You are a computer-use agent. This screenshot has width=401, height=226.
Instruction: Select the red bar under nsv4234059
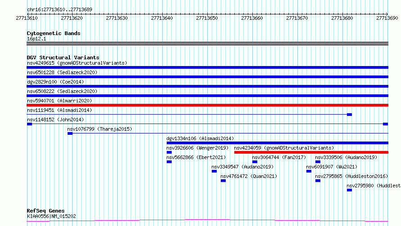click(311, 152)
